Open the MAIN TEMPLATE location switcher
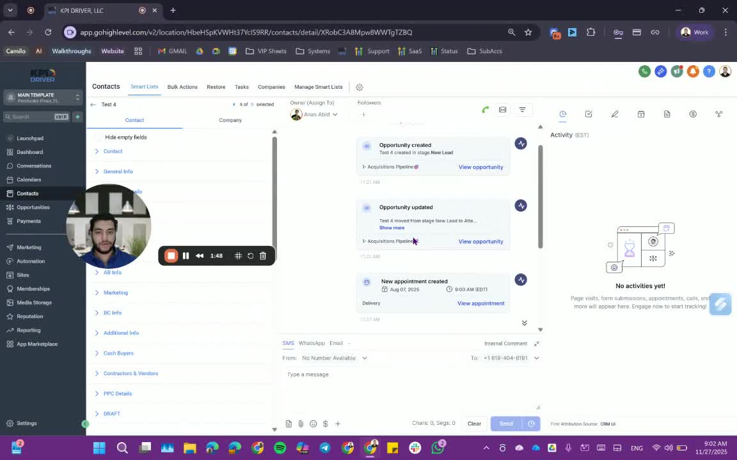Image resolution: width=737 pixels, height=460 pixels. click(x=44, y=98)
